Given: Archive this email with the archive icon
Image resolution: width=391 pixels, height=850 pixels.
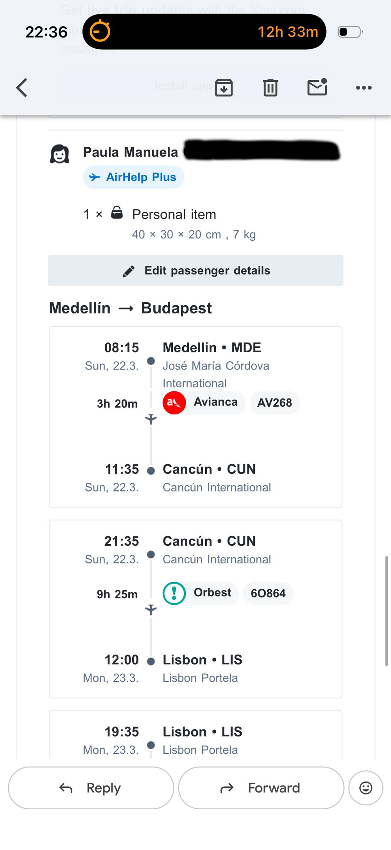Looking at the screenshot, I should coord(224,88).
